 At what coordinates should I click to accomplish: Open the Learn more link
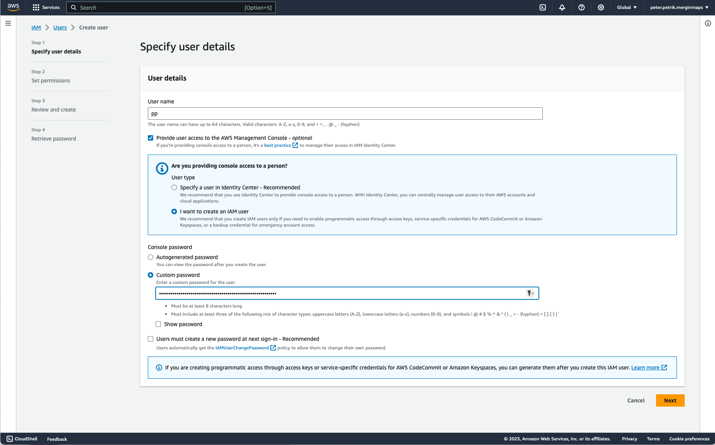point(645,368)
